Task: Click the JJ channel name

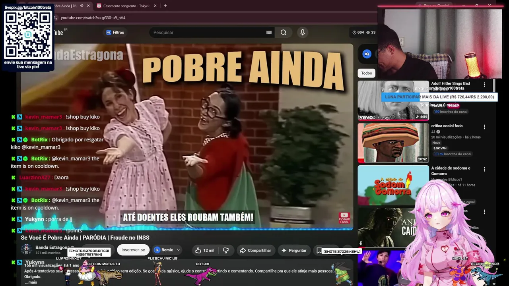Action: click(x=433, y=131)
